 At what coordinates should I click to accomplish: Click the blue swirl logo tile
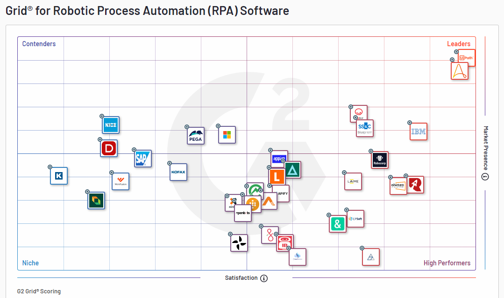[298, 257]
